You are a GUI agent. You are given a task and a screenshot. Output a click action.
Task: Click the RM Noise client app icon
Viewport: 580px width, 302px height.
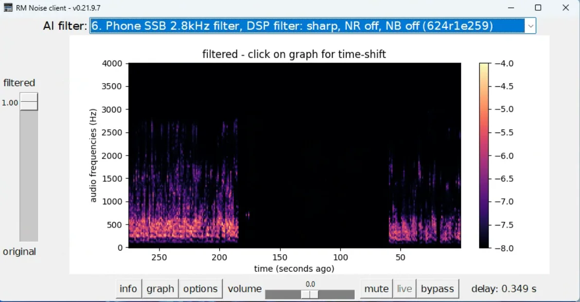click(8, 7)
